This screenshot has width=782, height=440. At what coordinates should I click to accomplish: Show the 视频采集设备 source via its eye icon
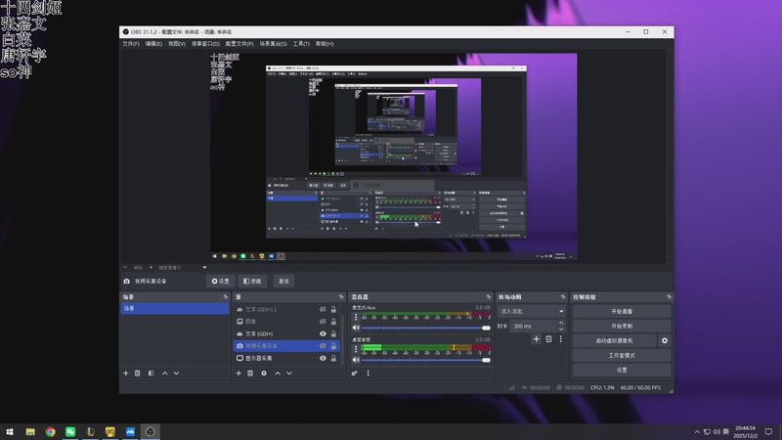[323, 346]
